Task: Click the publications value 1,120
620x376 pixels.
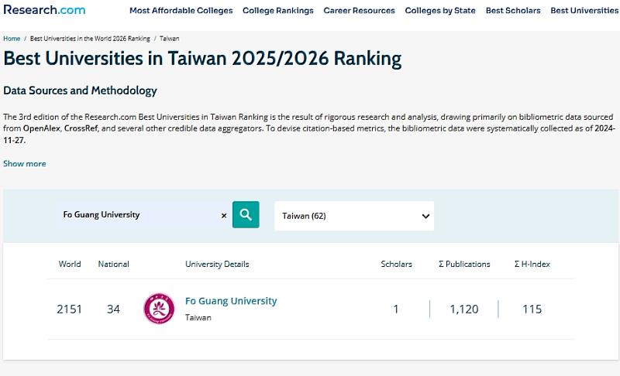Action: (464, 309)
